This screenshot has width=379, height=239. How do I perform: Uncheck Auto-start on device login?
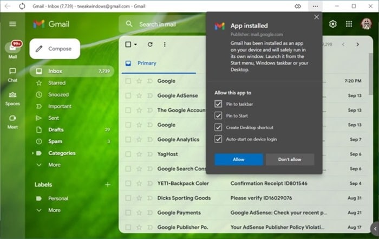(x=218, y=139)
